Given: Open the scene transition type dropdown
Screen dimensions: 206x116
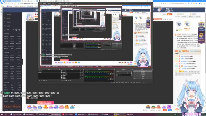Looking at the screenshot, I should coord(124,71).
